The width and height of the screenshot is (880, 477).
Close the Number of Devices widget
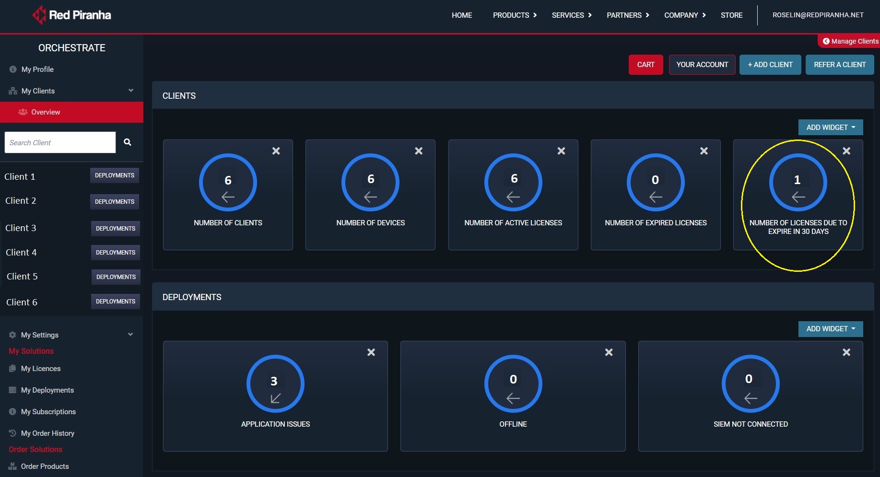(x=419, y=151)
